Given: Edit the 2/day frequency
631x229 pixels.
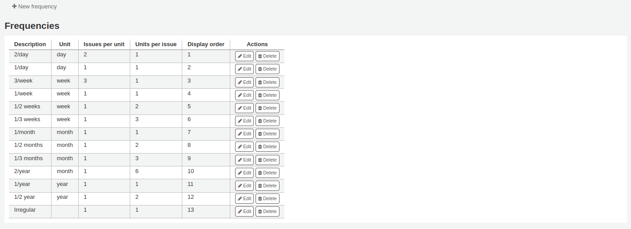Looking at the screenshot, I should tap(244, 56).
